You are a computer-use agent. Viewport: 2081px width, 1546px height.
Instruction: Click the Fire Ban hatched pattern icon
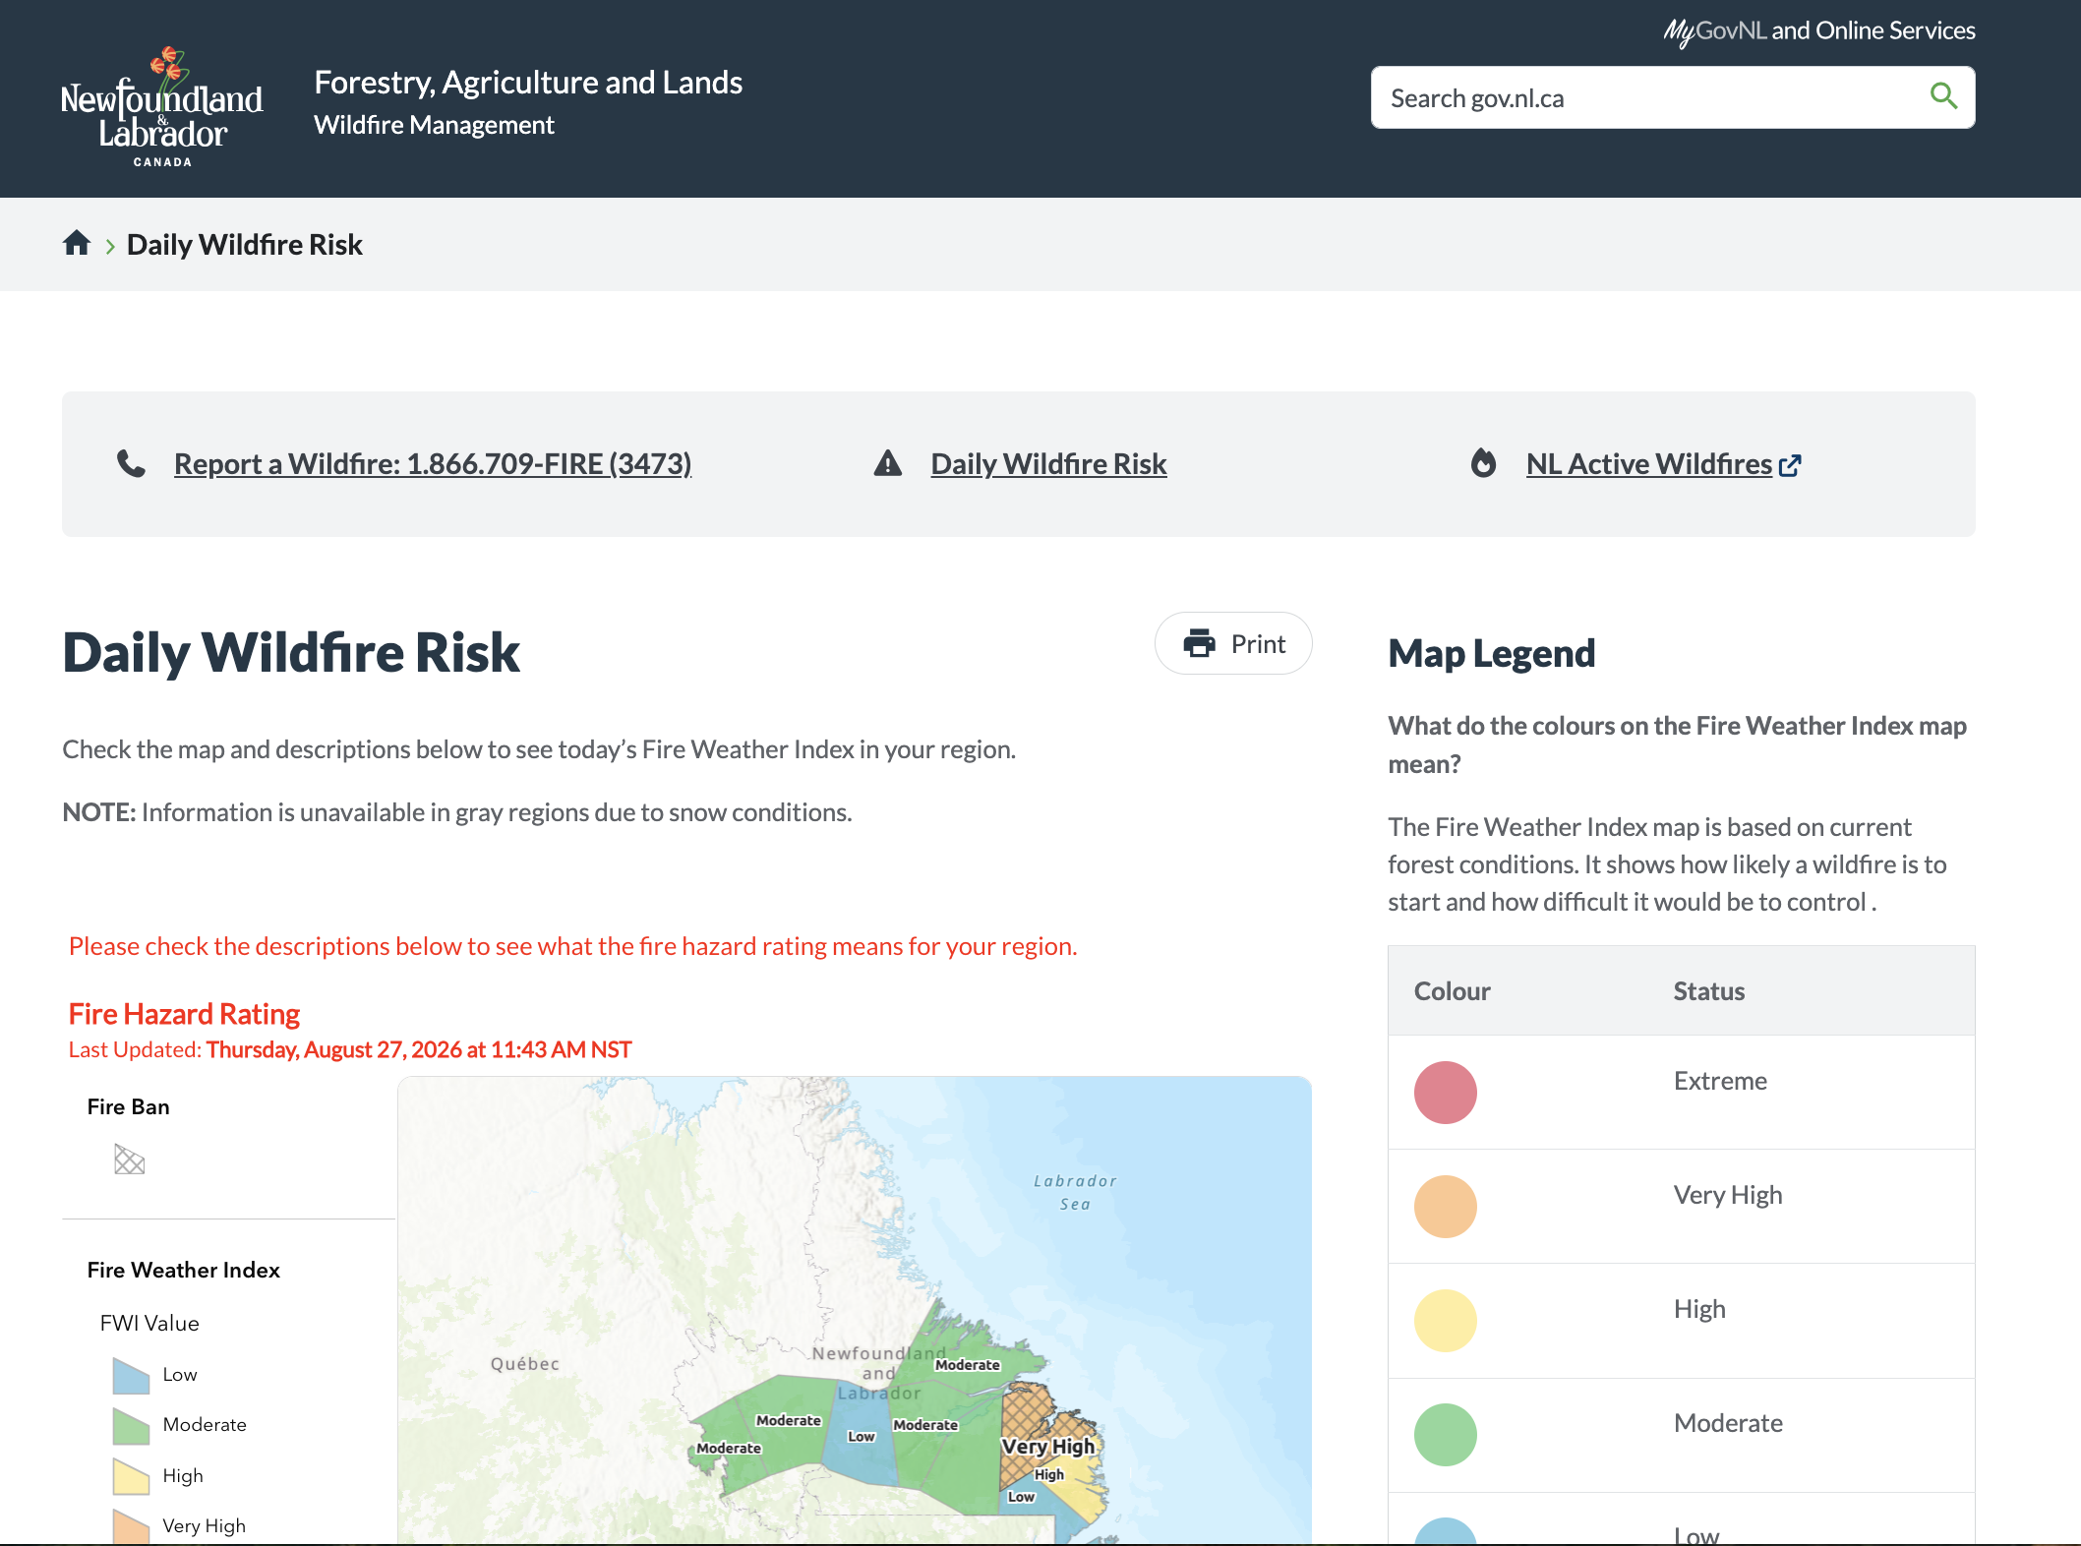pos(129,1159)
